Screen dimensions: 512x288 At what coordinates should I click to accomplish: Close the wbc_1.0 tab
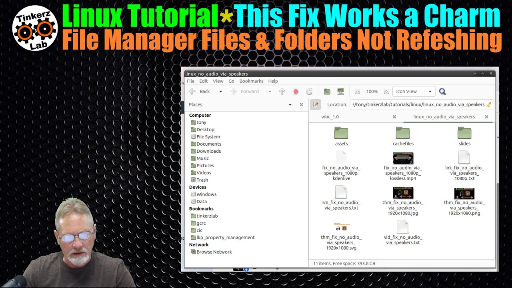coord(394,117)
